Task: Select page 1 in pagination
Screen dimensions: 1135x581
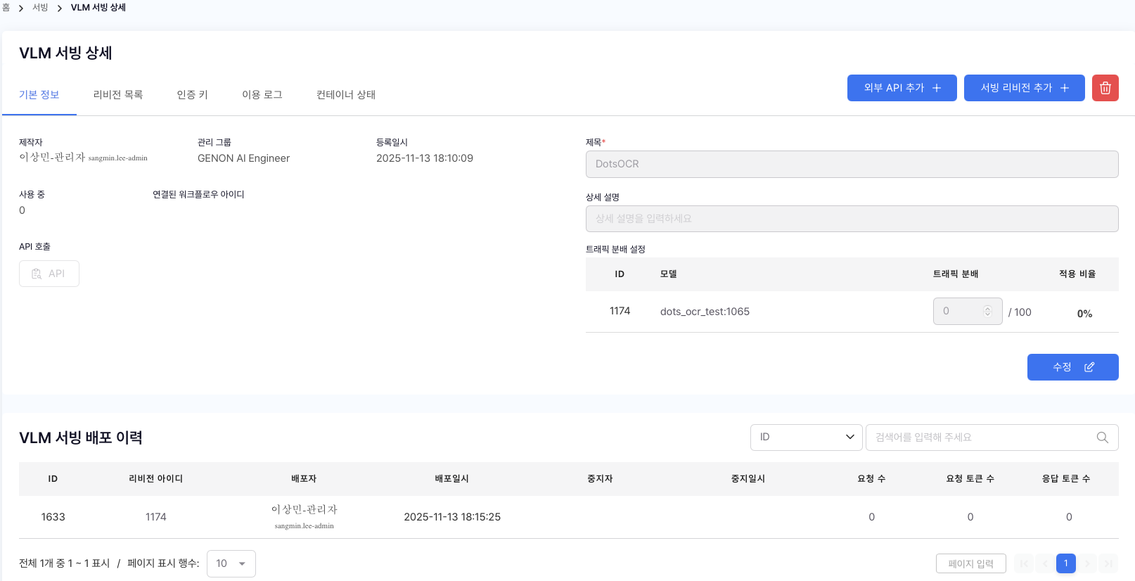Action: point(1066,563)
